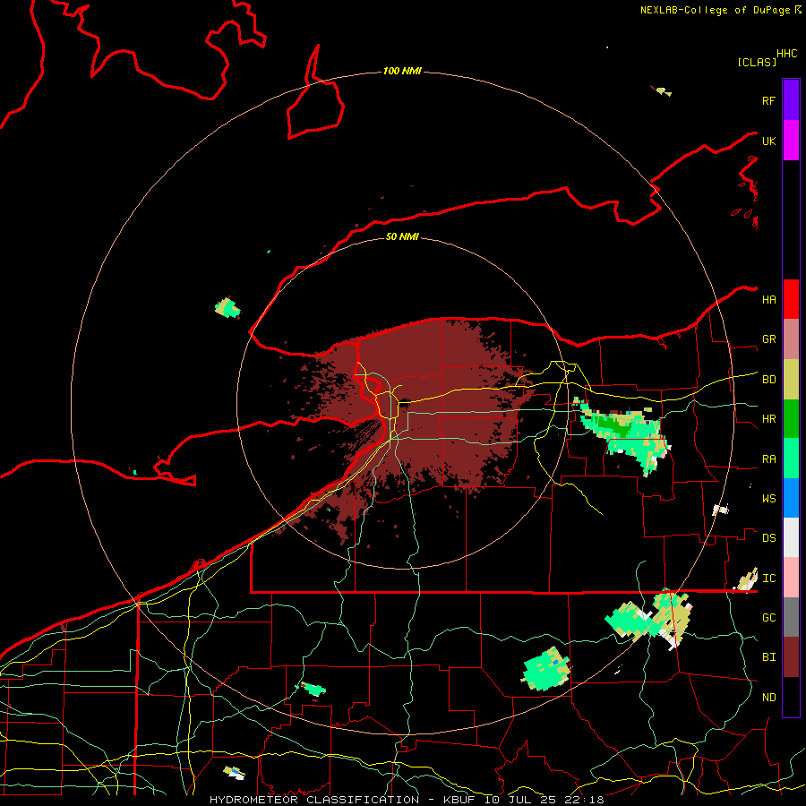
Task: Click the HR dark green legend swatch
Action: point(791,418)
